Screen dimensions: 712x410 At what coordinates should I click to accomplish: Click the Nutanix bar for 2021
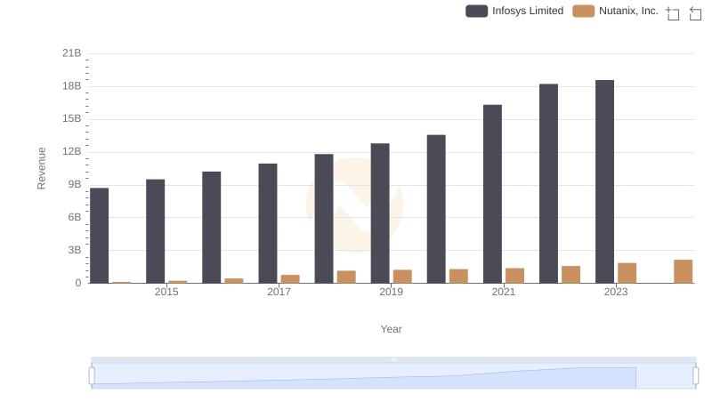(515, 276)
